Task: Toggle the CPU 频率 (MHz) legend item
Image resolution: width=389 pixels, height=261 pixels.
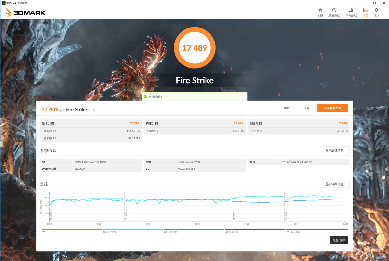Action: (317, 231)
